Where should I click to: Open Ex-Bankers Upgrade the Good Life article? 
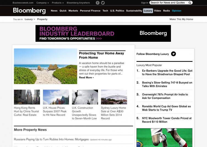[x=167, y=73]
